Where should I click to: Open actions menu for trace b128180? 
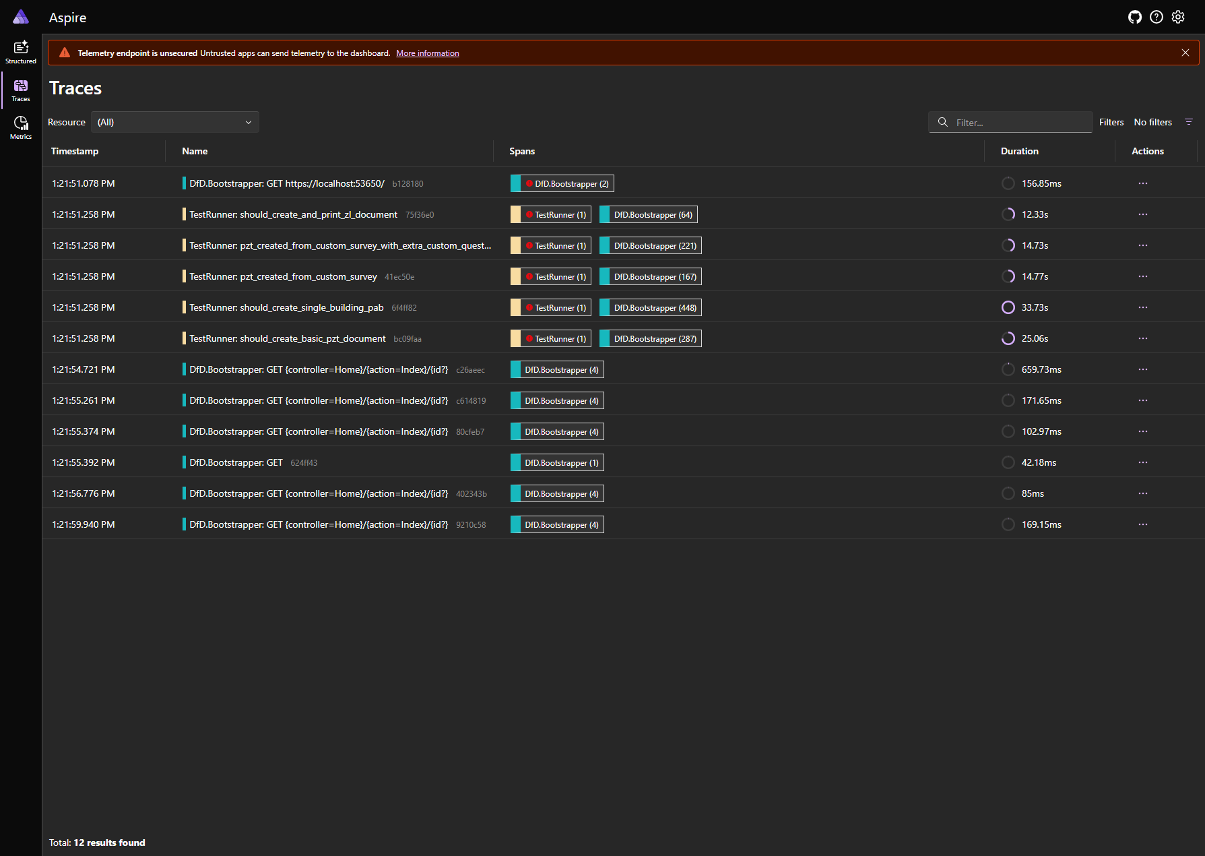[x=1143, y=183]
